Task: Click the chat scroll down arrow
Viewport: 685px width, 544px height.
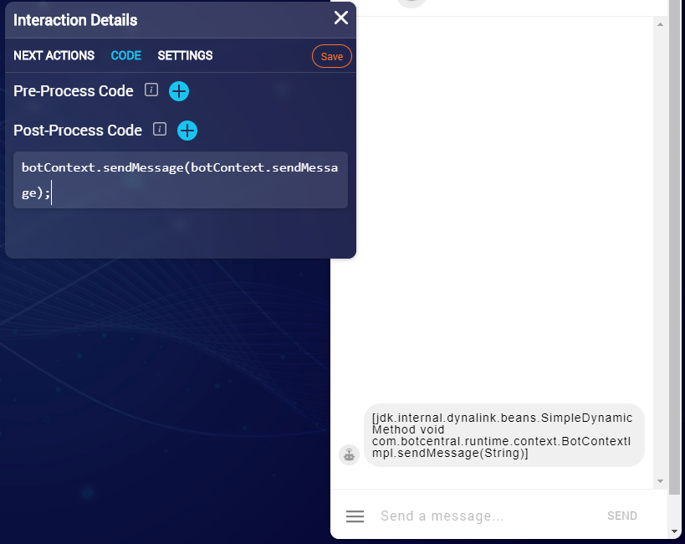Action: click(660, 481)
